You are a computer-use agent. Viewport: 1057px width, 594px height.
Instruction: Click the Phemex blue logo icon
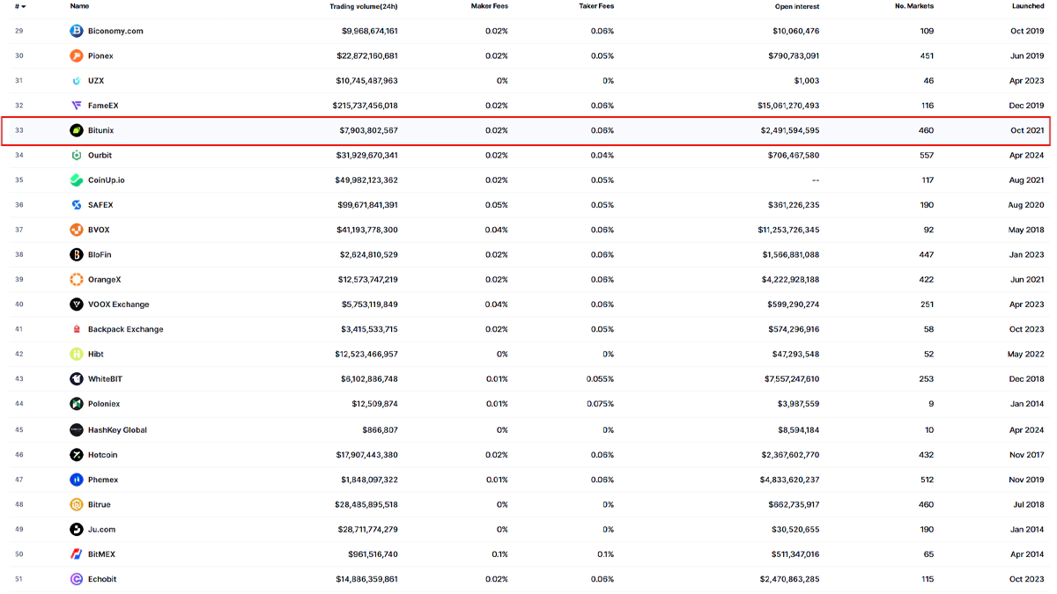click(77, 480)
